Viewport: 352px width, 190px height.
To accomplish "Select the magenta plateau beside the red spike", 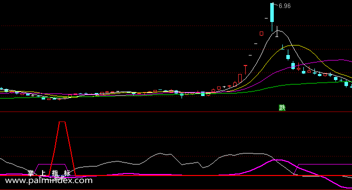I will 52,164.
